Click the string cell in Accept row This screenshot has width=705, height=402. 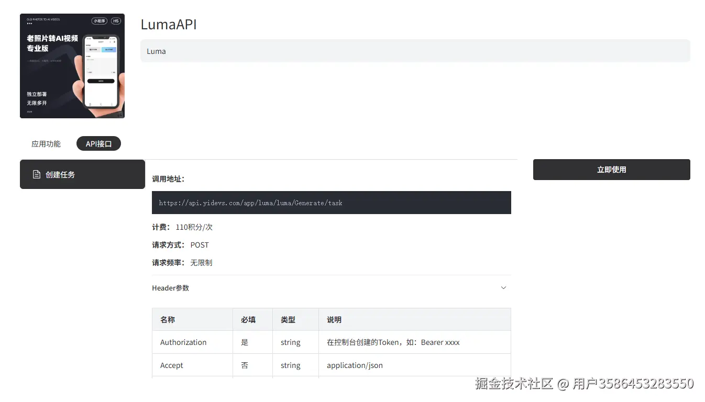point(295,365)
